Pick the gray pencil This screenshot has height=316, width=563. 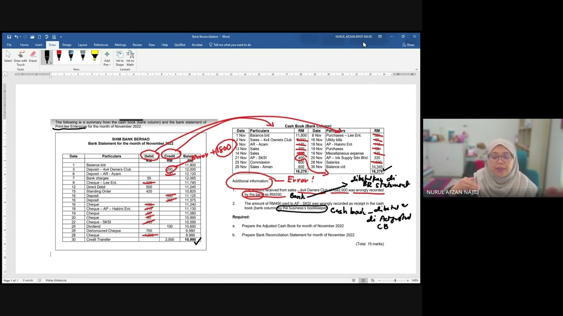(83, 56)
